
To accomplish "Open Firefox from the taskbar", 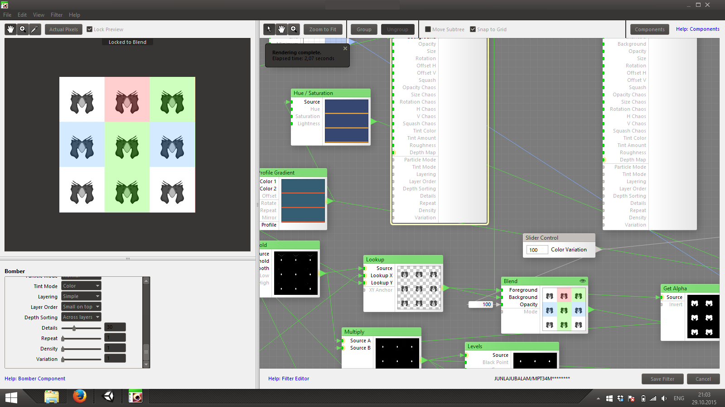I will tap(80, 397).
